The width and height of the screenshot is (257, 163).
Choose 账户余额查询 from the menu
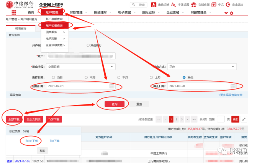click(x=55, y=19)
